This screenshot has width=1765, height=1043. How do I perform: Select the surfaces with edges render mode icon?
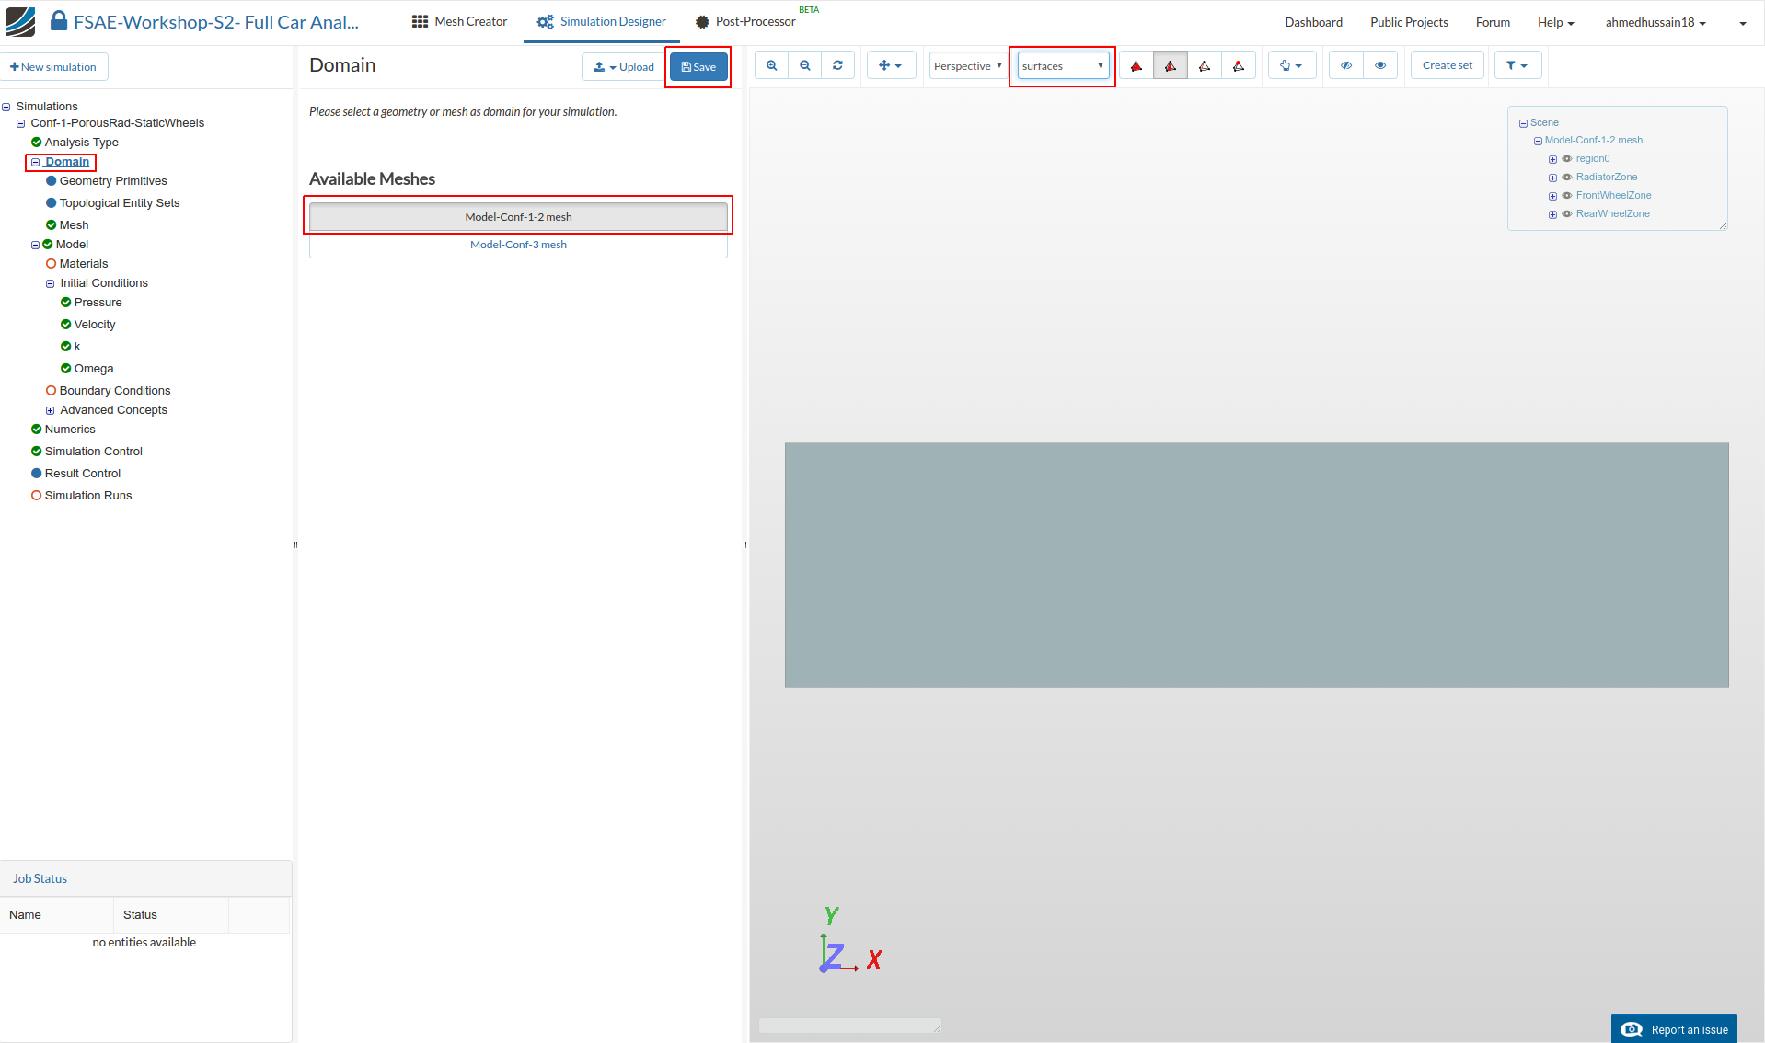point(1171,65)
